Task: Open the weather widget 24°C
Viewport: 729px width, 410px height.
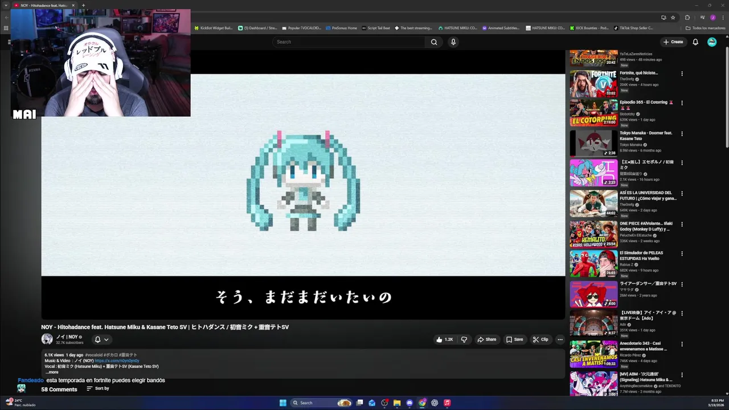Action: [x=20, y=403]
